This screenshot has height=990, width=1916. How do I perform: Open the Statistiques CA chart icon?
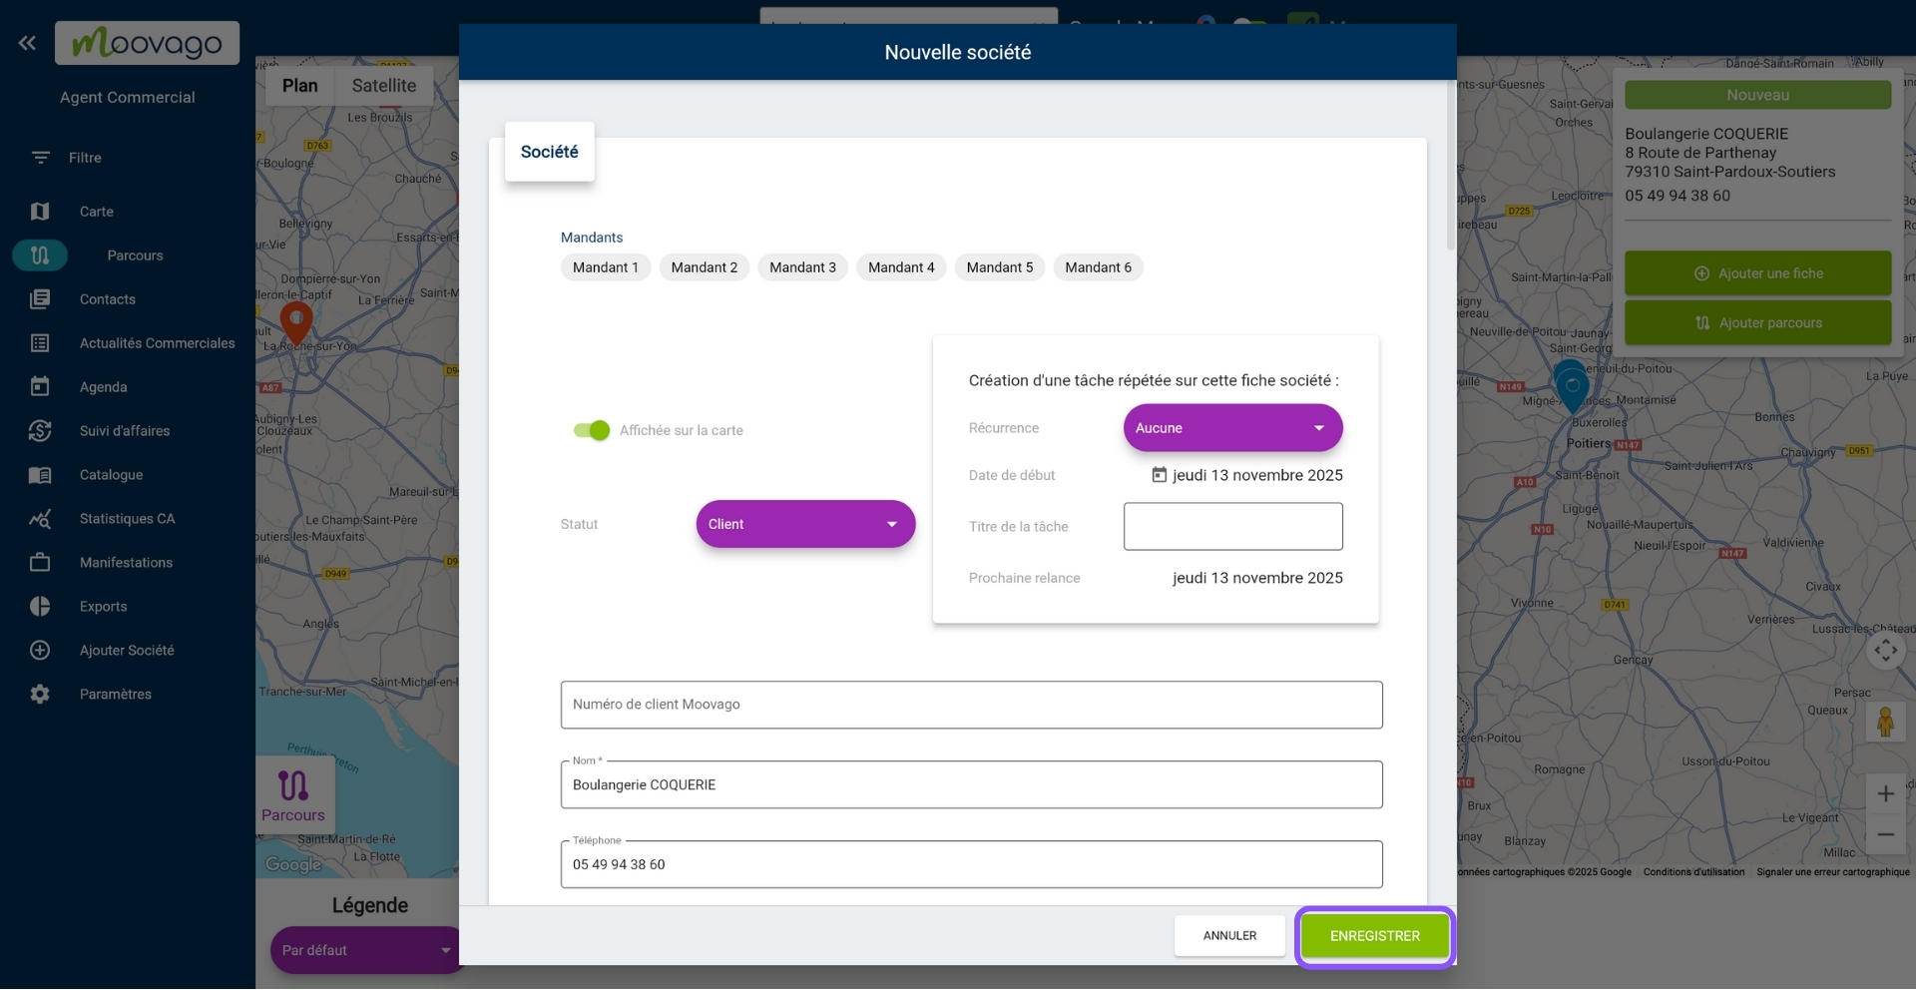click(x=40, y=519)
